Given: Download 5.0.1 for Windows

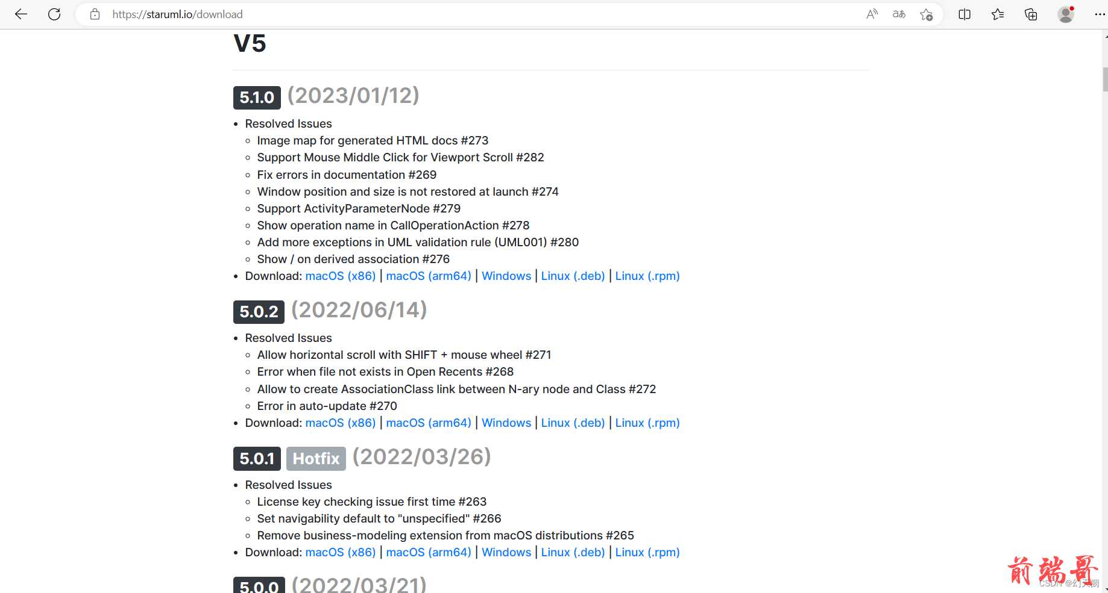Looking at the screenshot, I should pyautogui.click(x=506, y=552).
